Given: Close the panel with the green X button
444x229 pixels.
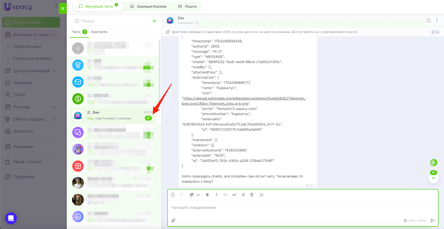Looking at the screenshot, I should [63, 8].
